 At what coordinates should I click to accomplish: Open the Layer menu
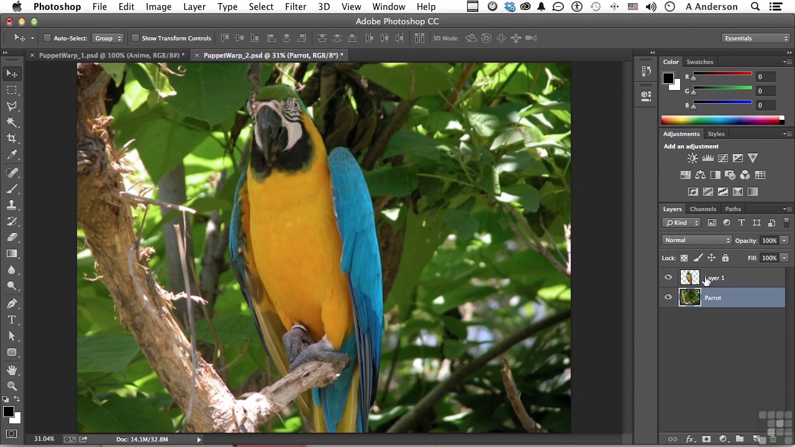point(194,7)
